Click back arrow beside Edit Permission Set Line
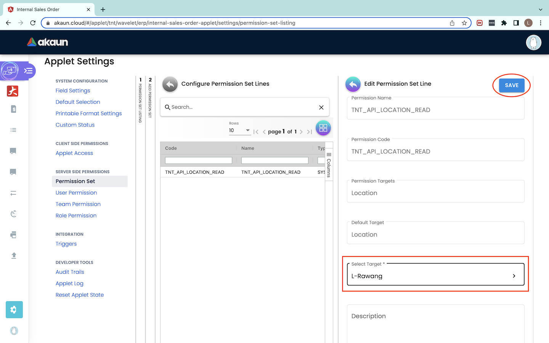The width and height of the screenshot is (549, 343). pyautogui.click(x=353, y=84)
